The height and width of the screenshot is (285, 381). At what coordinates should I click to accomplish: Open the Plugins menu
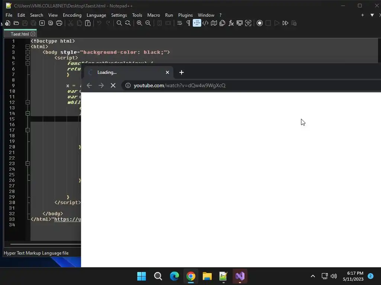pyautogui.click(x=185, y=15)
